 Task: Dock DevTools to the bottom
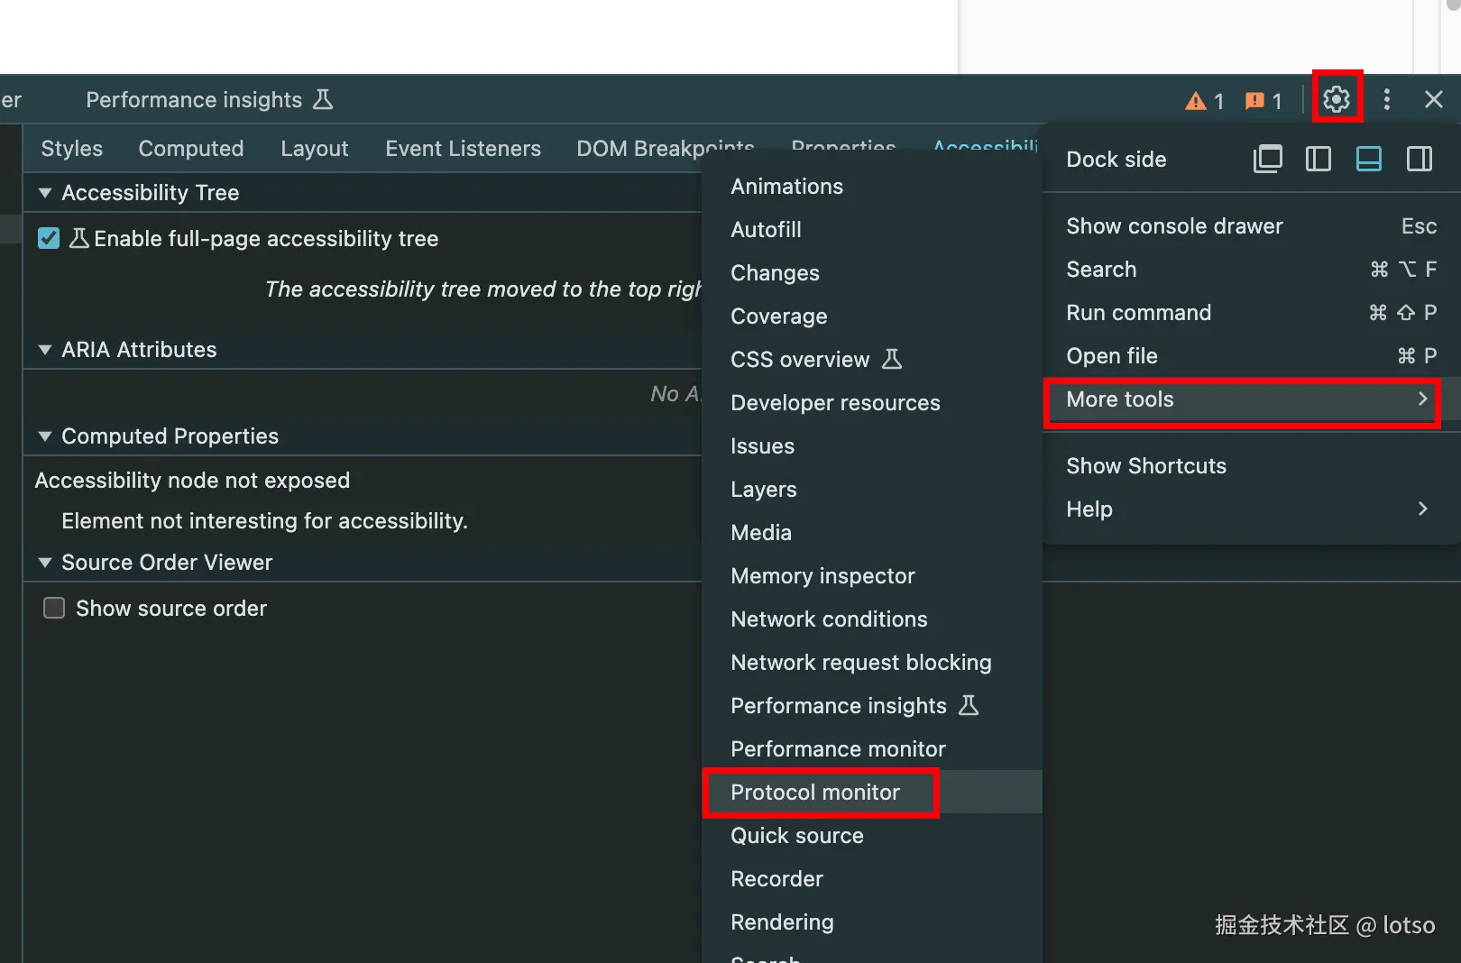[1368, 160]
